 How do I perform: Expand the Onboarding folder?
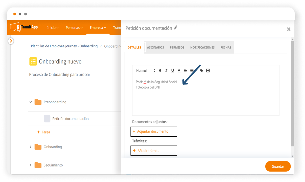tap(31, 147)
